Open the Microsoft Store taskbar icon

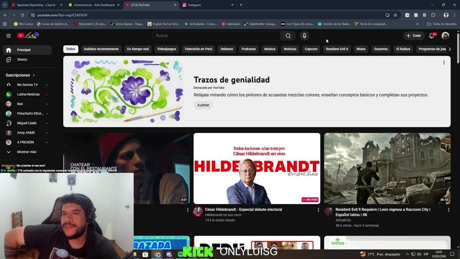[x=145, y=254]
